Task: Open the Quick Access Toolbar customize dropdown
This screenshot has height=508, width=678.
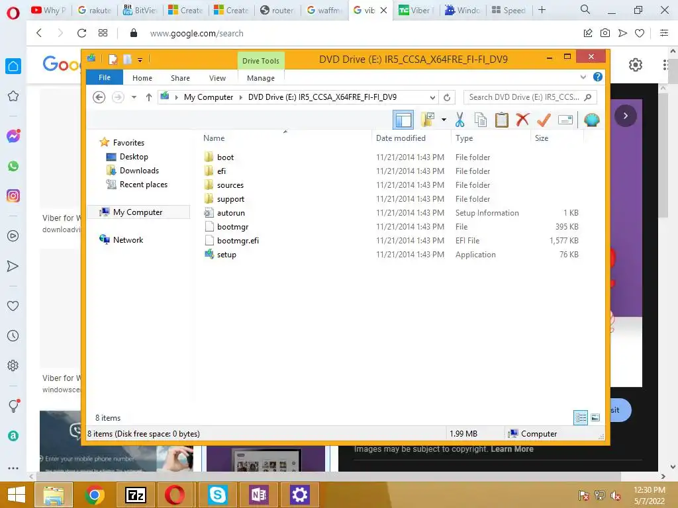Action: click(140, 60)
